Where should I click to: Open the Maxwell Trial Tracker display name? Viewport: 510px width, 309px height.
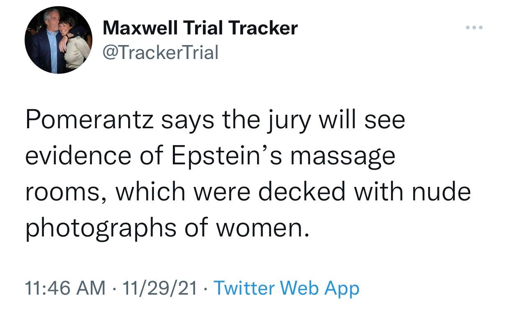pyautogui.click(x=200, y=28)
